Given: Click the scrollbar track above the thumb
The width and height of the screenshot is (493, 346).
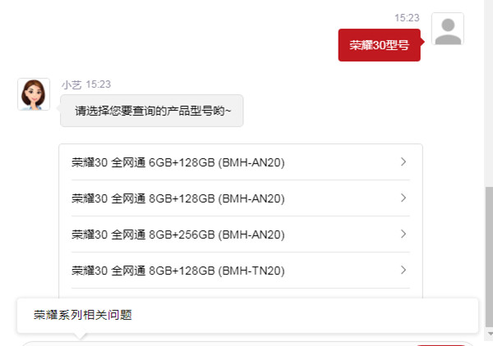Looking at the screenshot, I should tap(489, 93).
